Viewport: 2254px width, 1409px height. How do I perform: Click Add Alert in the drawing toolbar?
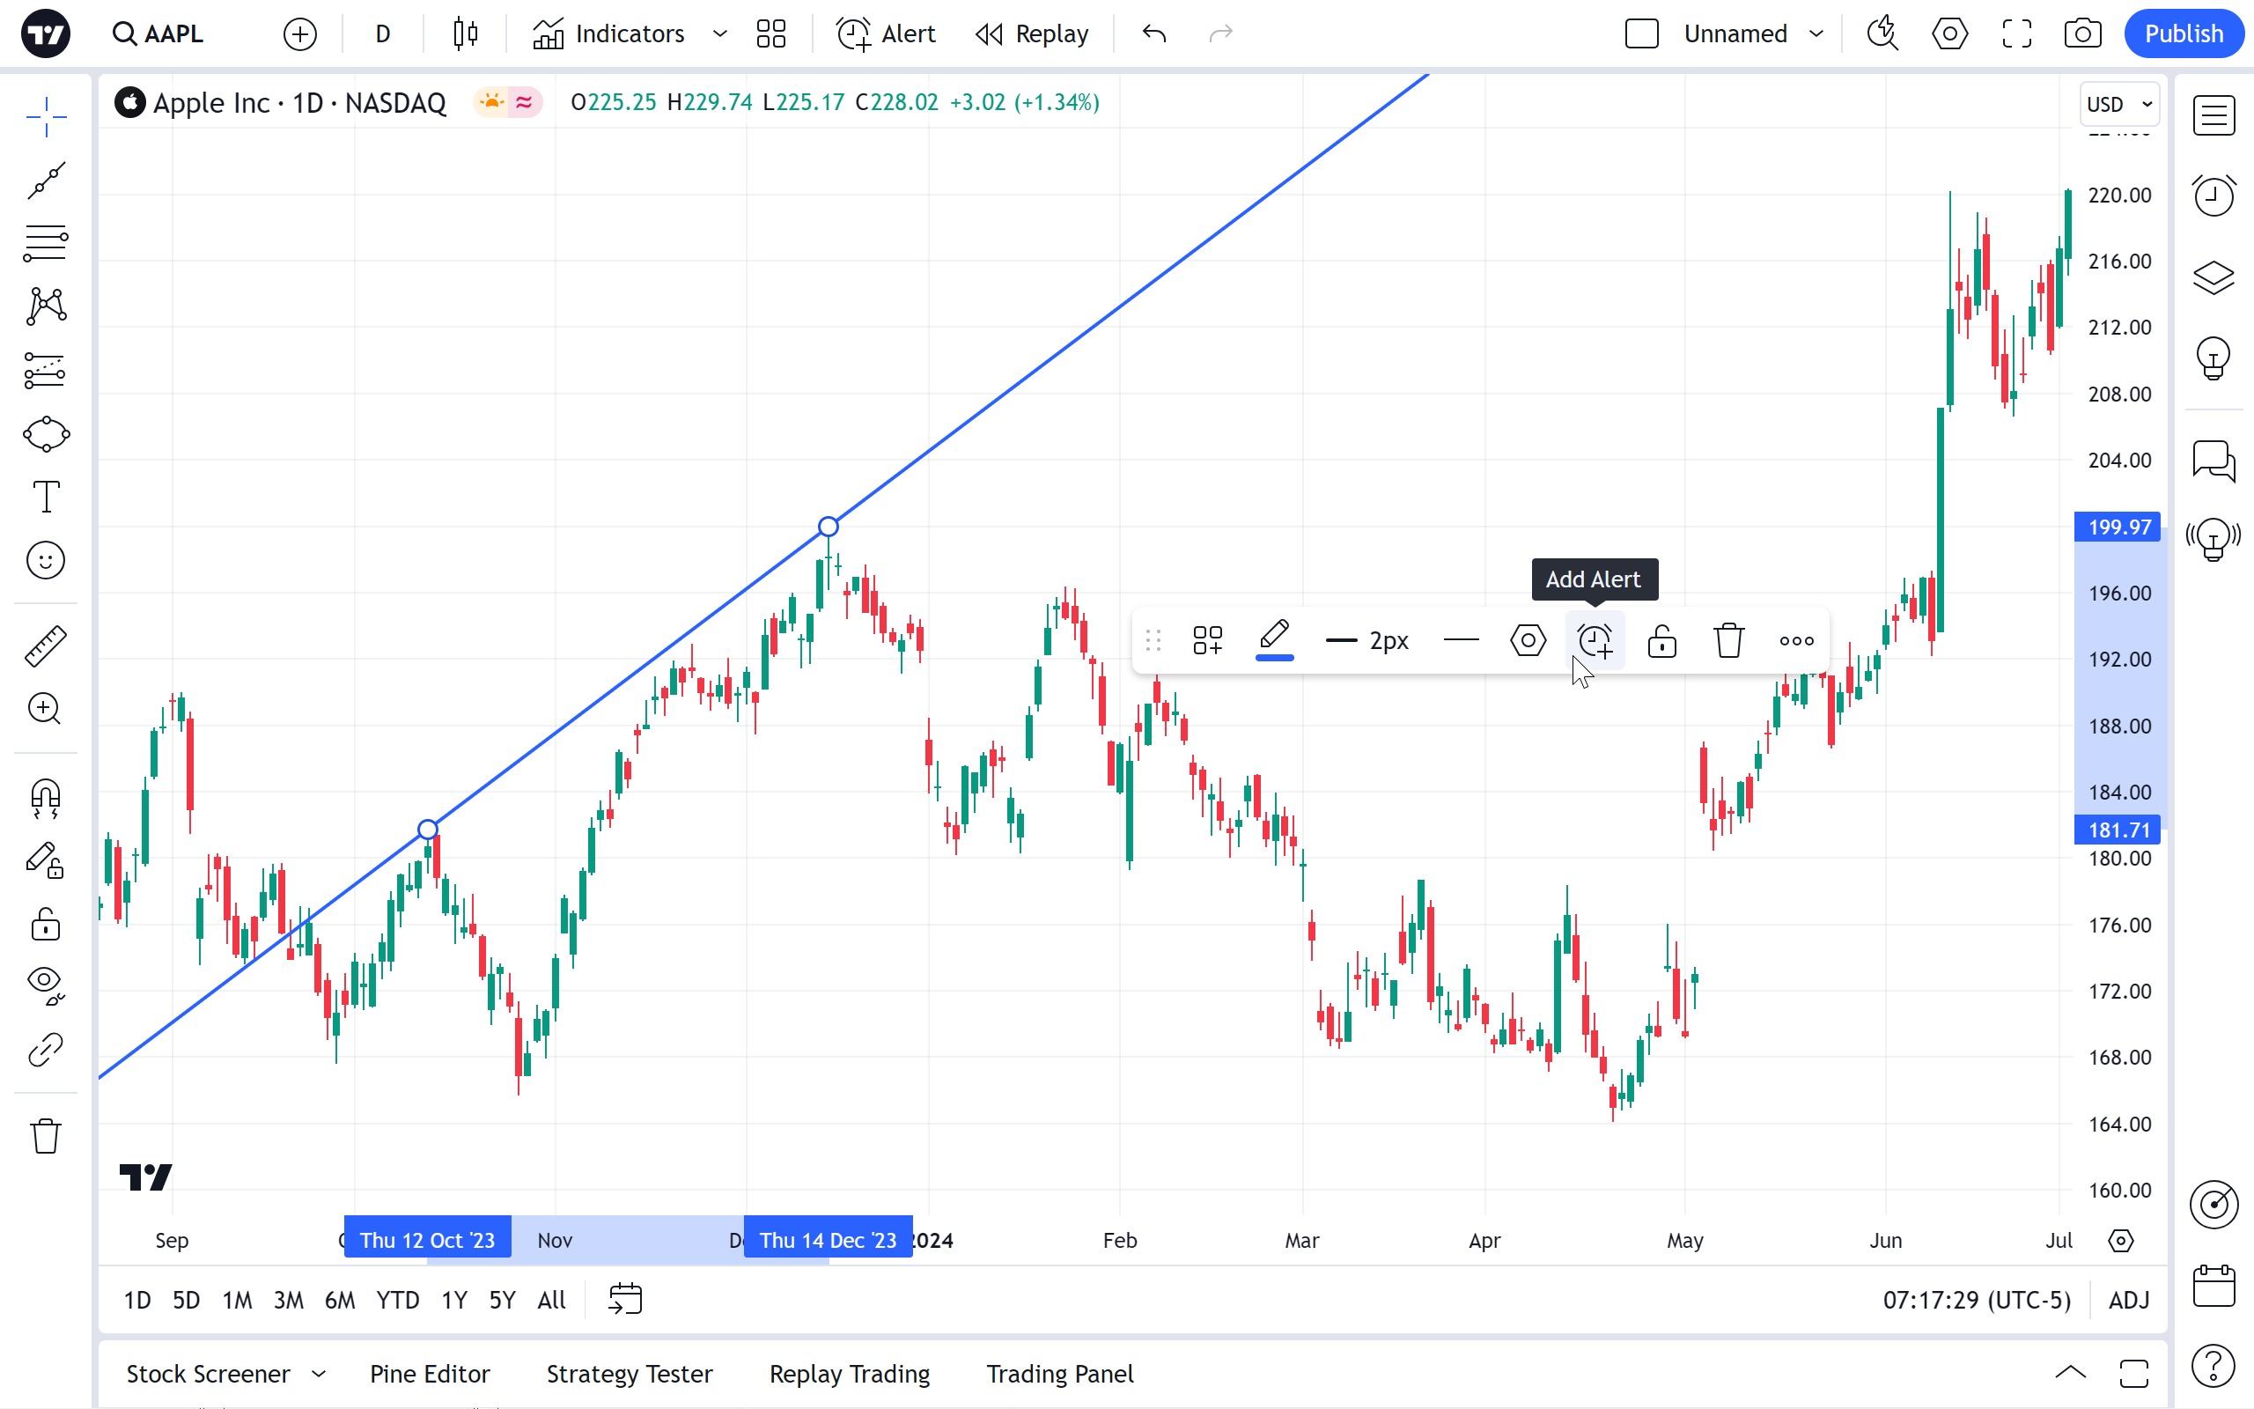(x=1595, y=641)
